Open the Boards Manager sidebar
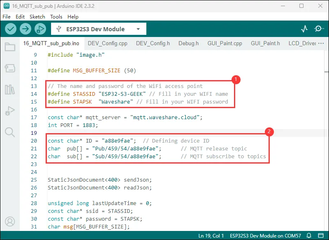 pyautogui.click(x=10, y=68)
